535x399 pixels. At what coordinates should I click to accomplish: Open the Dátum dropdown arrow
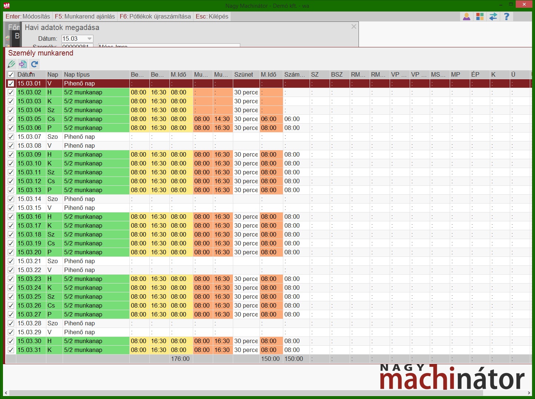89,39
